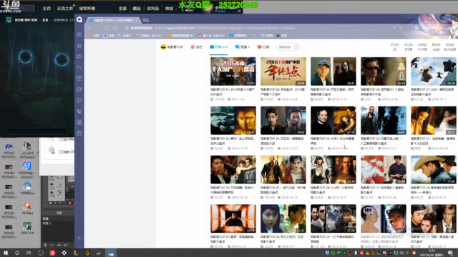This screenshot has width=458, height=257.
Task: Open the 电影最TOP channel home tab
Action: (172, 47)
